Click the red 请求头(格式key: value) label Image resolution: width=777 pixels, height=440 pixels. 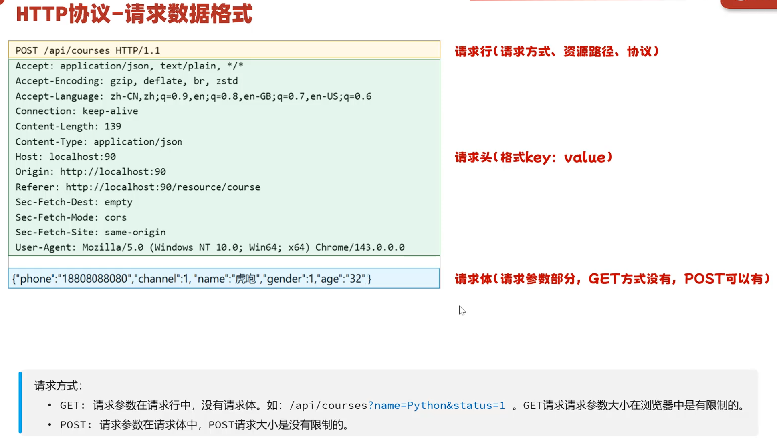click(534, 157)
